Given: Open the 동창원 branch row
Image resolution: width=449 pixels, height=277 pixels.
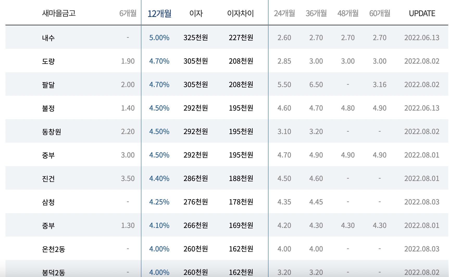Looking at the screenshot, I should [227, 131].
